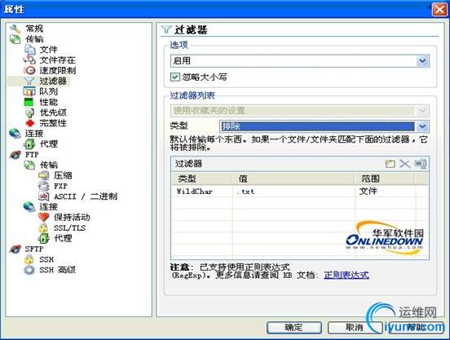This screenshot has width=450, height=340.
Task: Click the wrench icon beside 常规
Action: tap(15, 29)
